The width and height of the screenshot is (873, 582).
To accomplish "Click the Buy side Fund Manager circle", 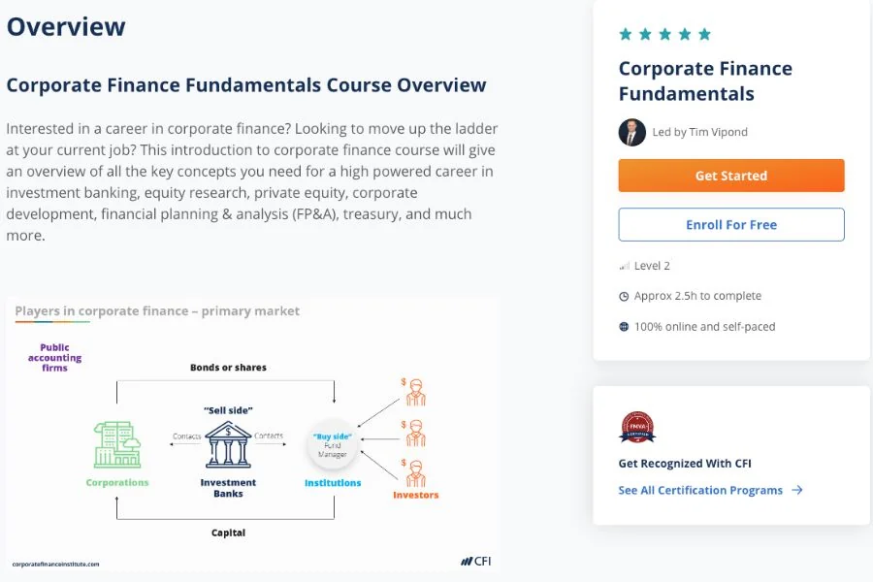I will coord(332,442).
